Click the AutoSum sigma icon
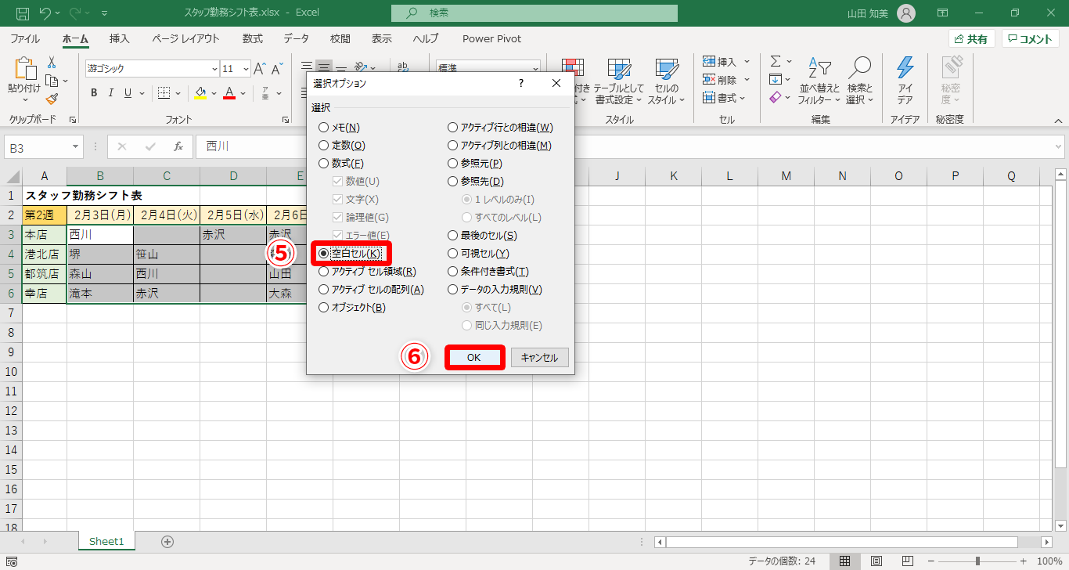Image resolution: width=1069 pixels, height=570 pixels. pyautogui.click(x=776, y=61)
